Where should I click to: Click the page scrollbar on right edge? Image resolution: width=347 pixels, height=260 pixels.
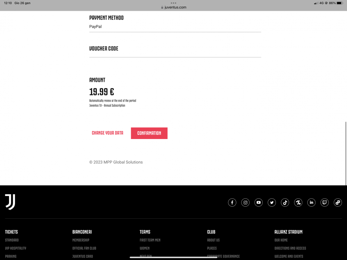(x=346, y=154)
